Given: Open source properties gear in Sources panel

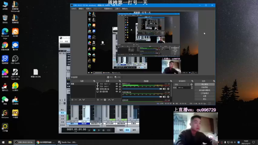Looking at the screenshot, I should [x=105, y=100].
